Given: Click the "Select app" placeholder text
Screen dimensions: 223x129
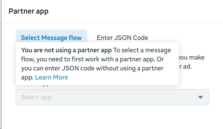Looking at the screenshot, I should click(x=36, y=97).
